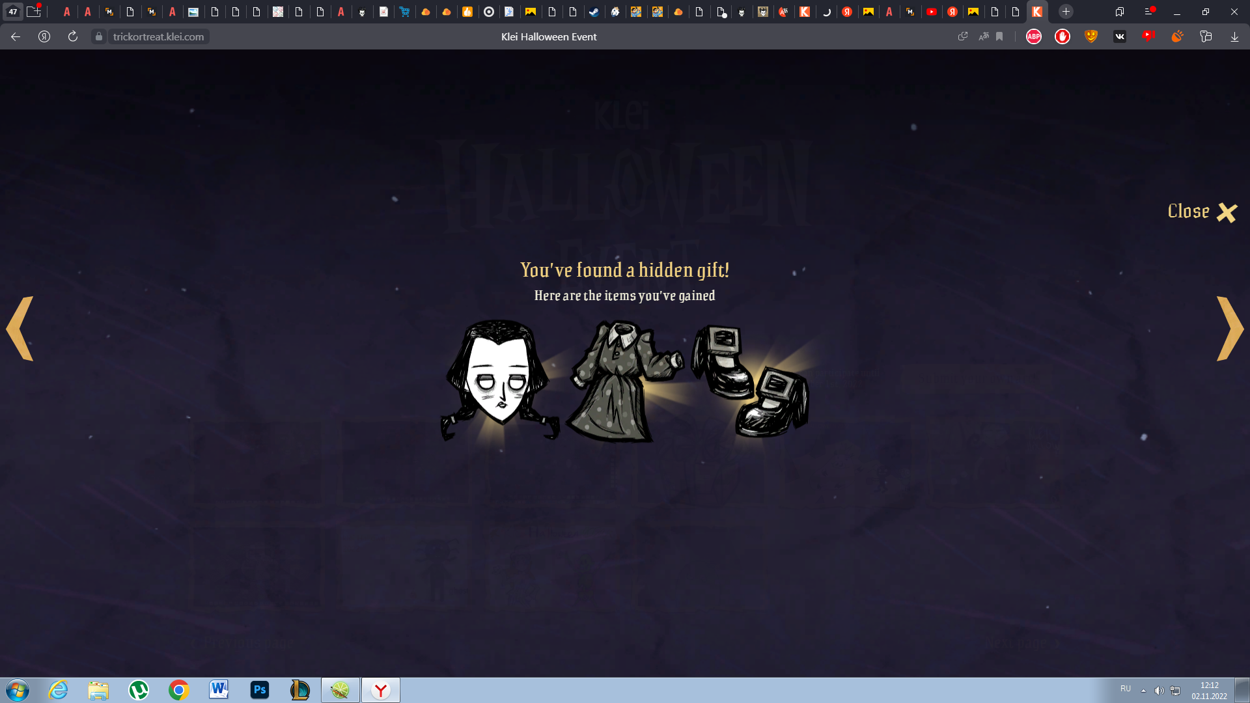Switch to the Steam tab
The height and width of the screenshot is (703, 1250).
pos(594,12)
